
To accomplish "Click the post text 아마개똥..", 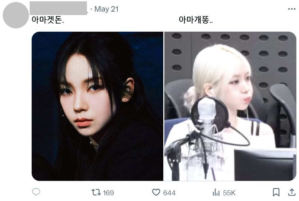I will click(196, 20).
